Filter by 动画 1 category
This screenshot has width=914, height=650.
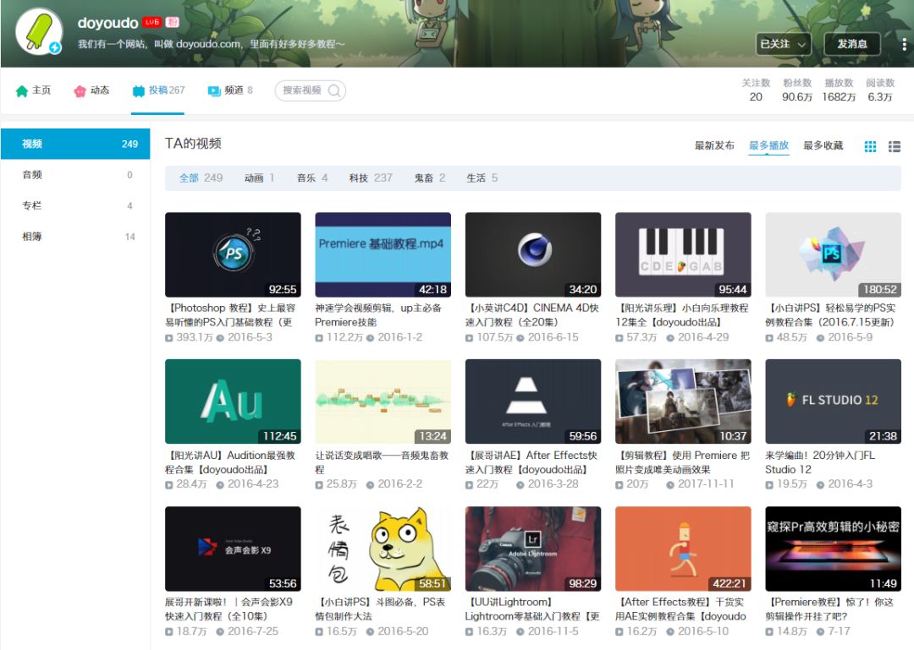click(x=260, y=178)
